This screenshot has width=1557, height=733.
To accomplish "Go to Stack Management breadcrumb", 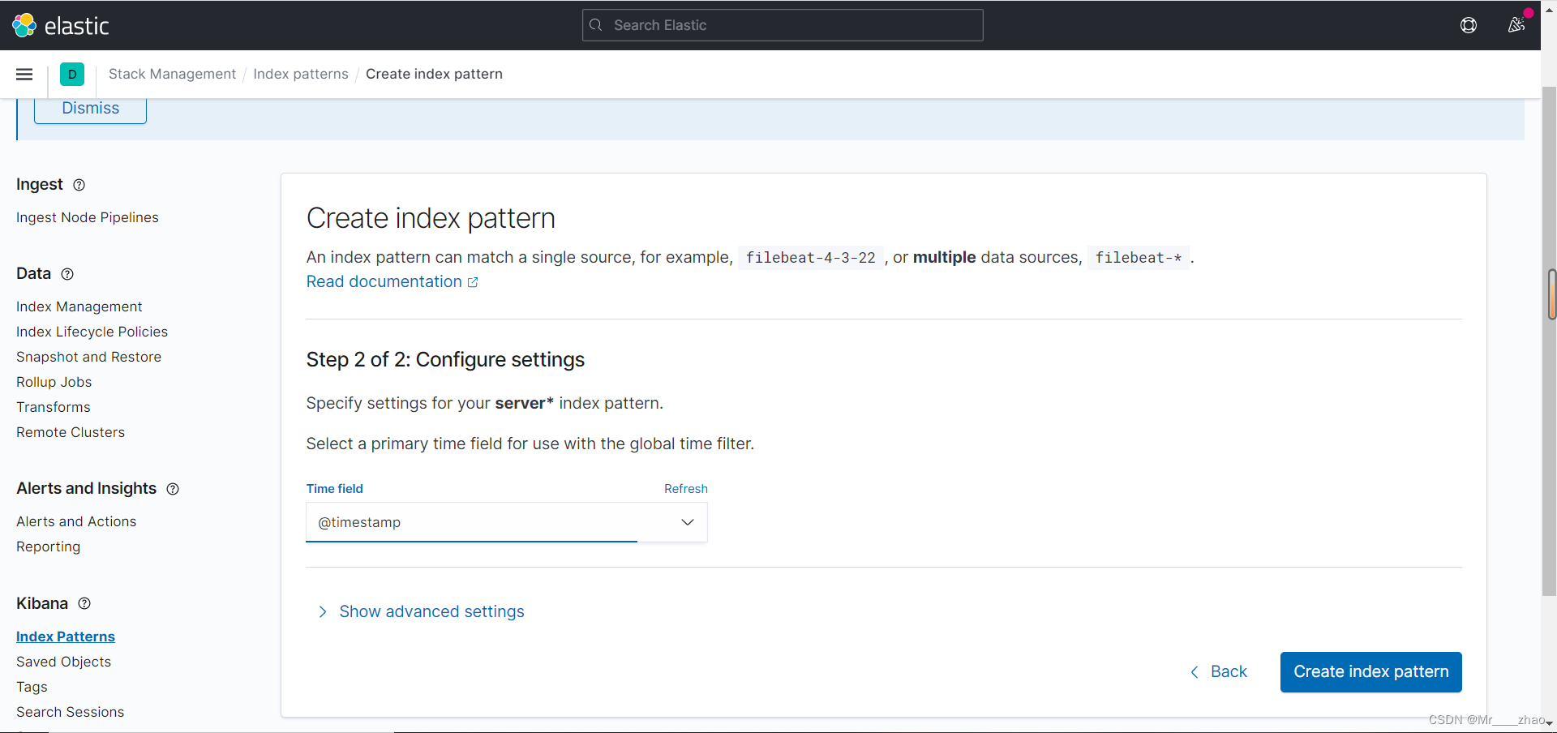I will click(172, 74).
